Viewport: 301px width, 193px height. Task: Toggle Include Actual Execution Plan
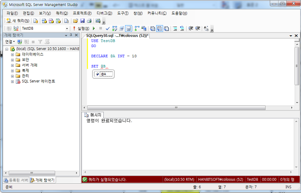point(137,28)
